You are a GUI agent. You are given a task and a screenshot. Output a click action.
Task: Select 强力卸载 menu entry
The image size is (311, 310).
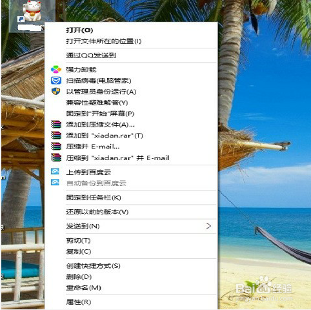pyautogui.click(x=81, y=70)
